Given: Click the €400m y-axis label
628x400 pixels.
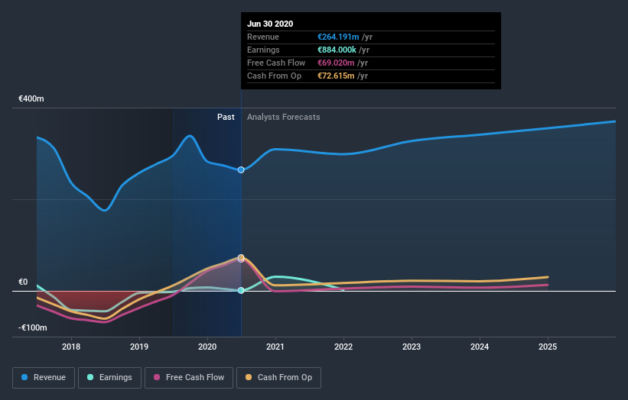Looking at the screenshot, I should (31, 98).
